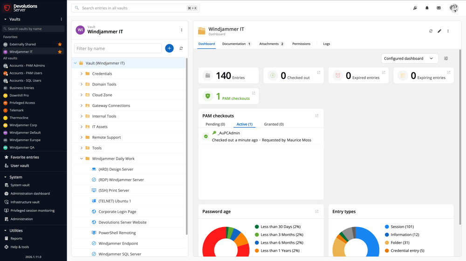Viewport: 466px width, 261px height.
Task: Select the Pending (0) checkouts tab
Action: [x=215, y=124]
